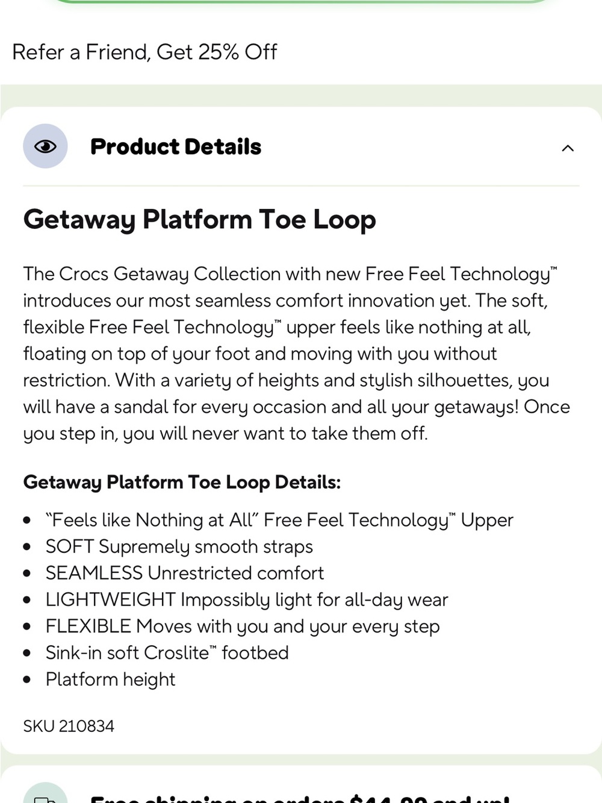
Task: Click the eye icon beside Product Details
Action: click(x=45, y=146)
